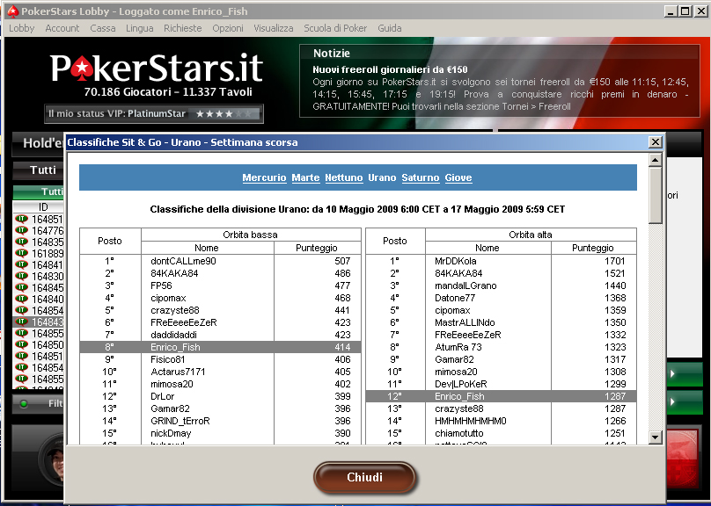Click scrollbar up arrow in rankings dialog
The image size is (711, 506).
[x=656, y=160]
